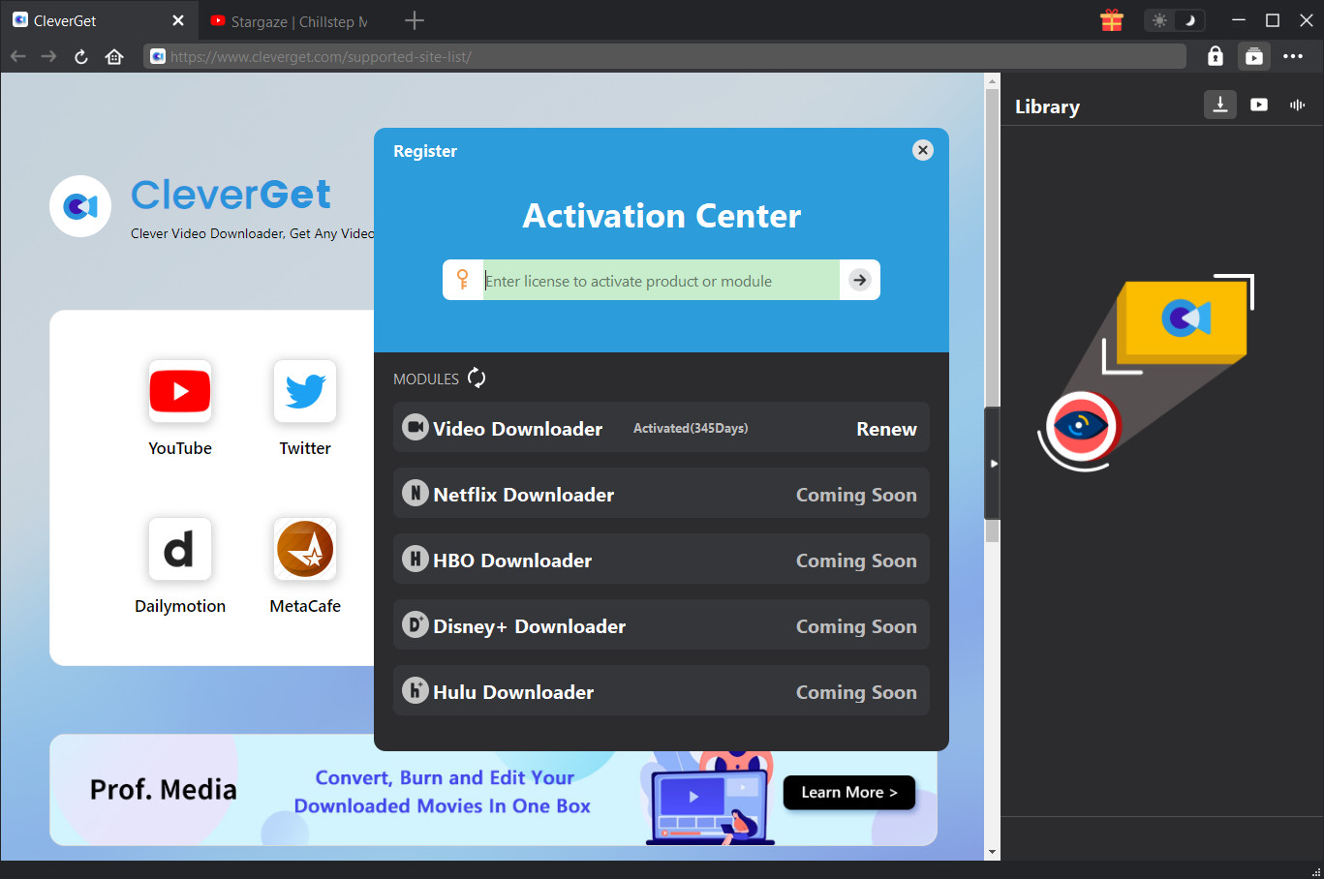Submit license with arrow button

(x=859, y=280)
